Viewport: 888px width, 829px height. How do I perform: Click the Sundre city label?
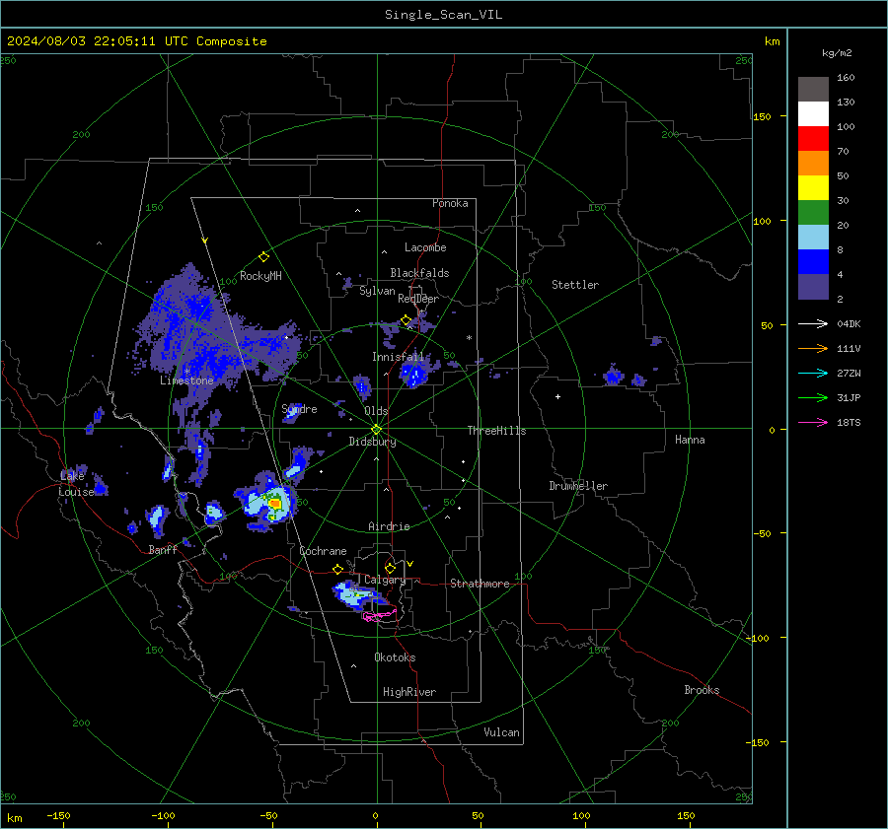[299, 408]
